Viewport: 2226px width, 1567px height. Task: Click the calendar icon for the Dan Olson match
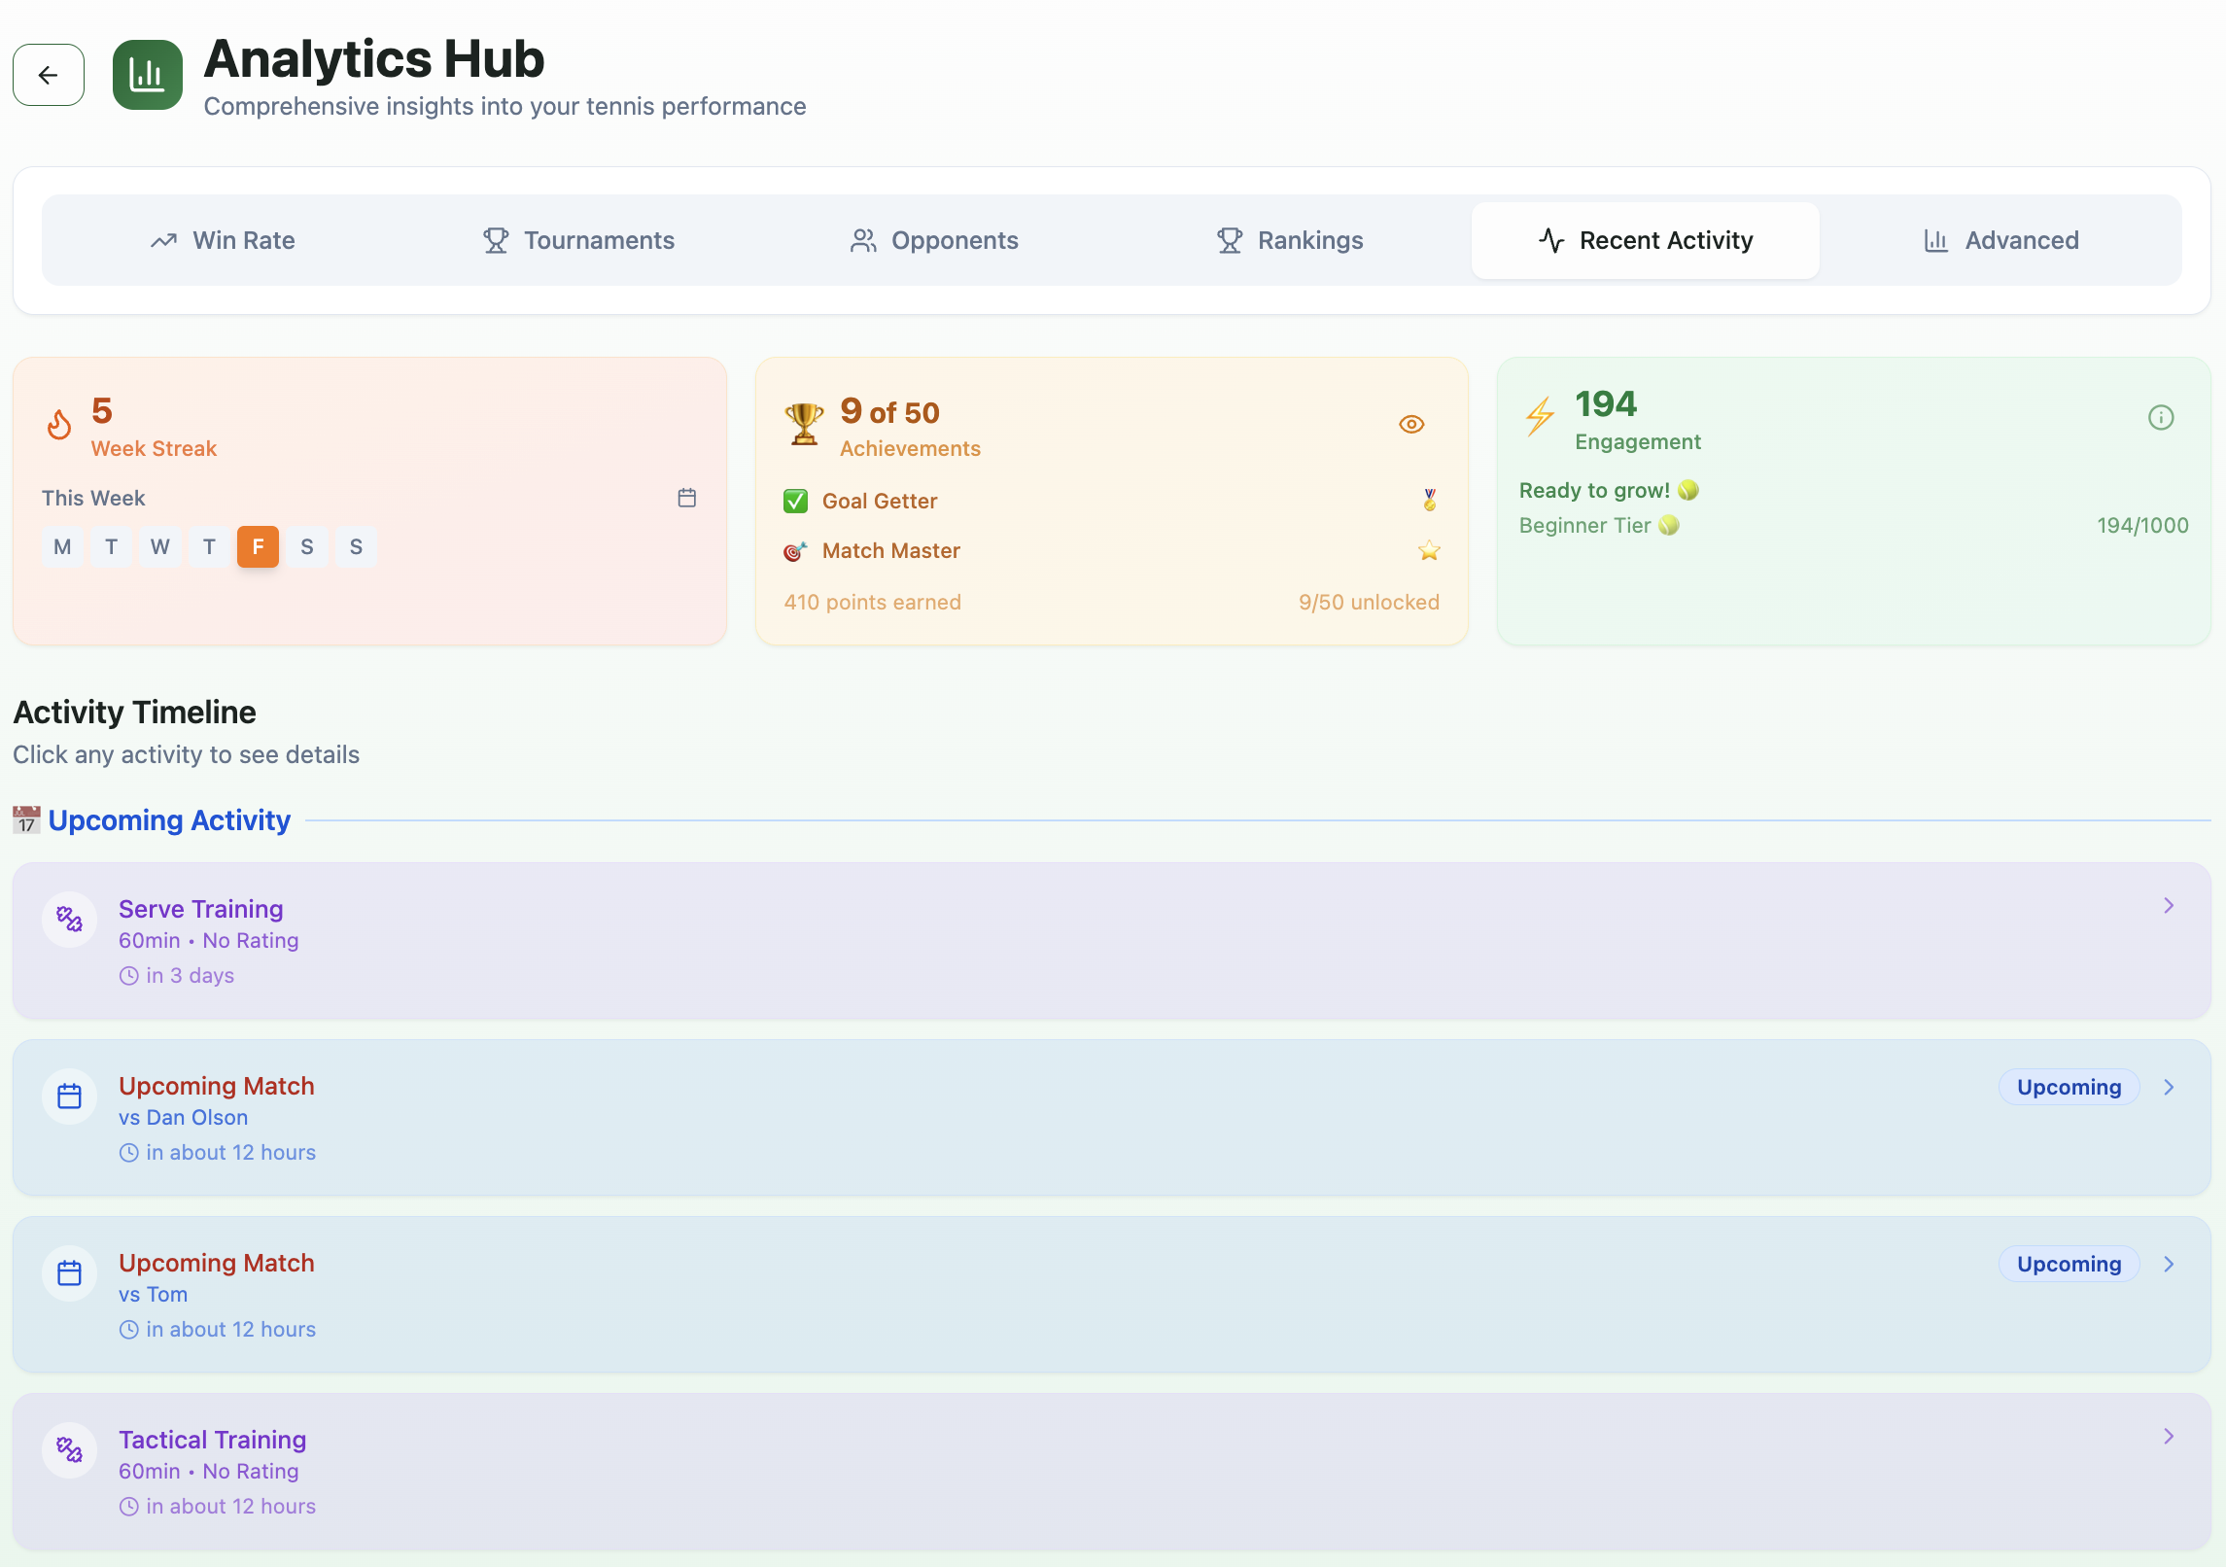[70, 1096]
